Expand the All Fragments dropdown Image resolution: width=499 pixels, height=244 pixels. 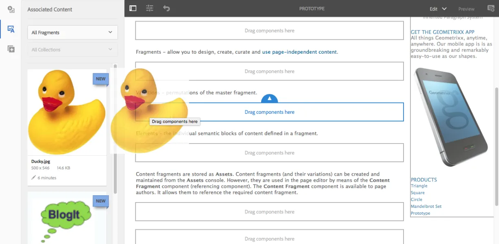(73, 33)
